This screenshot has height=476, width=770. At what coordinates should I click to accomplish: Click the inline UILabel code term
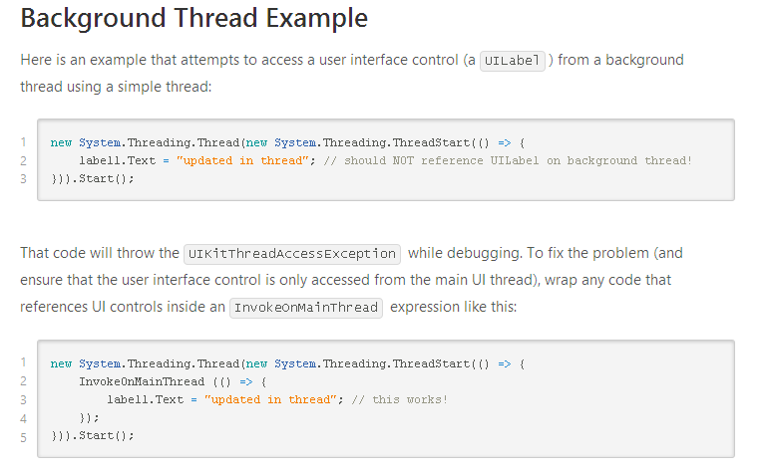(x=512, y=61)
